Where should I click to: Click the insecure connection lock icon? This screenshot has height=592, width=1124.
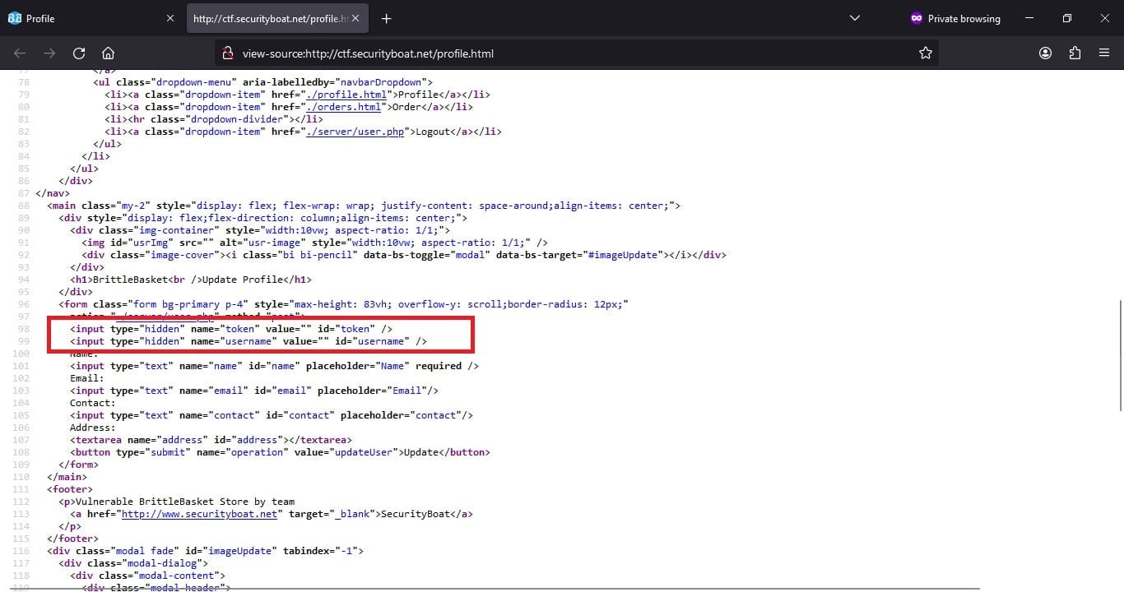click(229, 53)
